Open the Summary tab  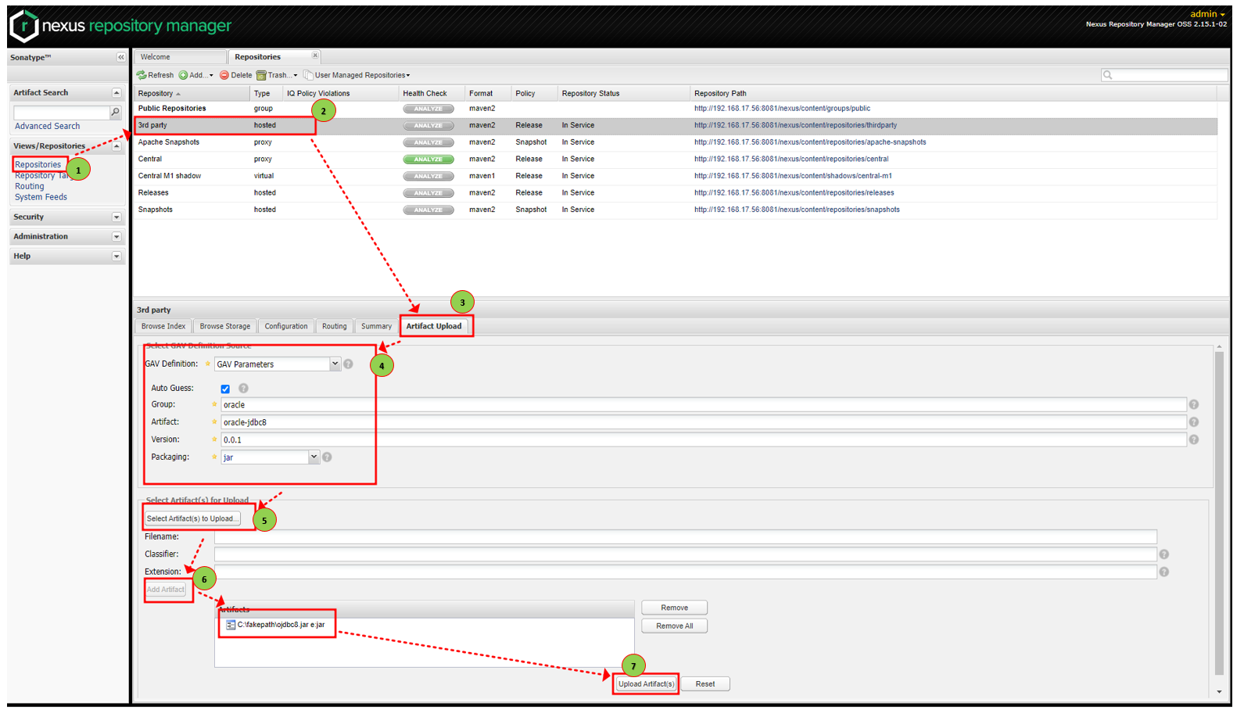tap(376, 327)
